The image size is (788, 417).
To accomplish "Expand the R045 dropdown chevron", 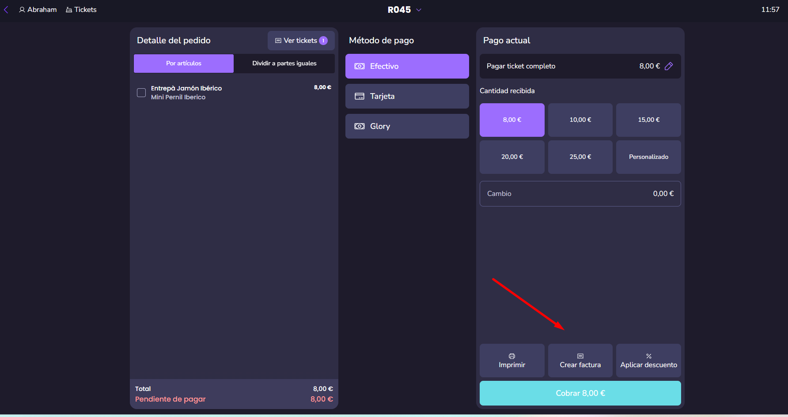I will click(419, 10).
